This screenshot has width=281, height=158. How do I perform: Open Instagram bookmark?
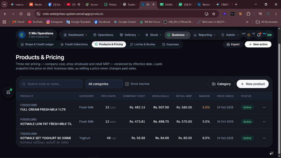tap(55, 22)
